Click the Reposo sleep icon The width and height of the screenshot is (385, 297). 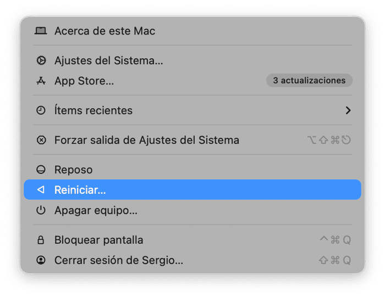tap(41, 170)
